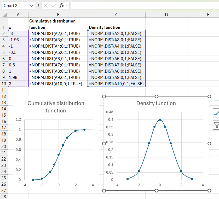The image size is (219, 199).
Task: Select column D header
Action: point(166,15)
